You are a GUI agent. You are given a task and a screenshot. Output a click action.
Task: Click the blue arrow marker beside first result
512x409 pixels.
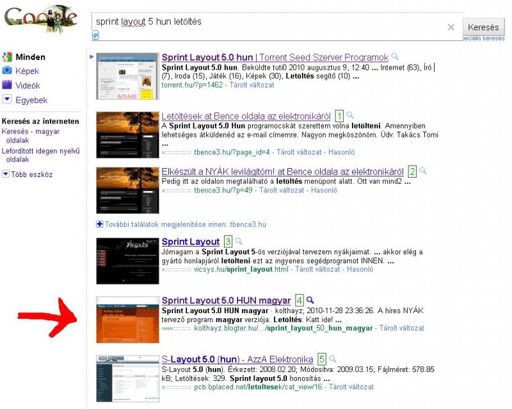pyautogui.click(x=92, y=57)
